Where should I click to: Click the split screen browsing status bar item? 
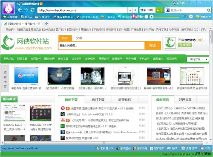coord(157,148)
